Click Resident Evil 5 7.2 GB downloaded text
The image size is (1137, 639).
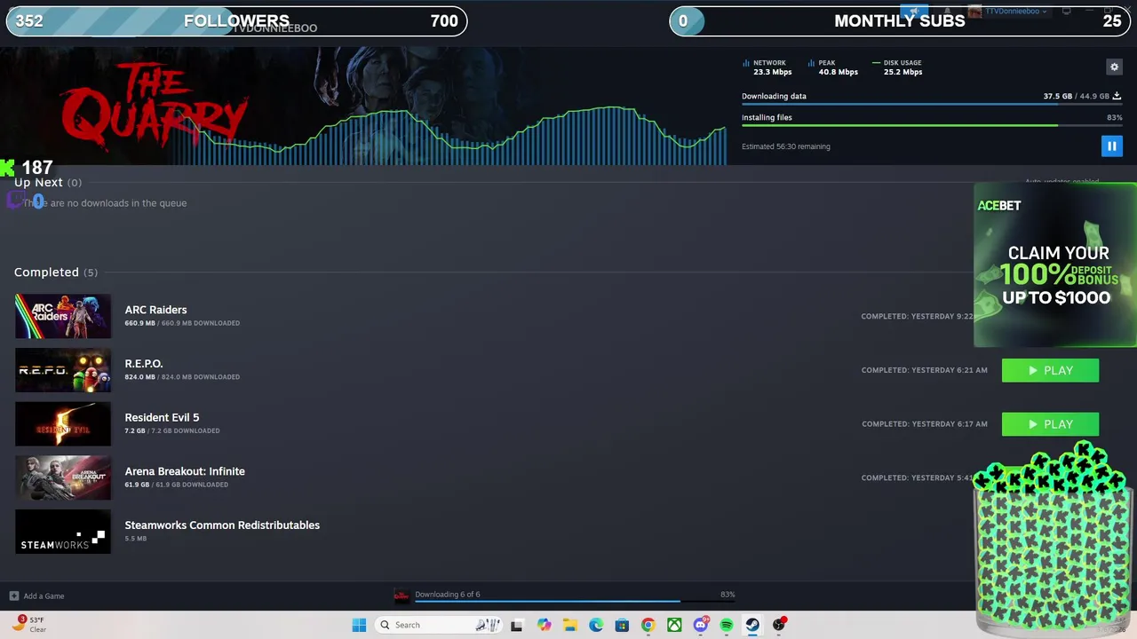pos(172,431)
